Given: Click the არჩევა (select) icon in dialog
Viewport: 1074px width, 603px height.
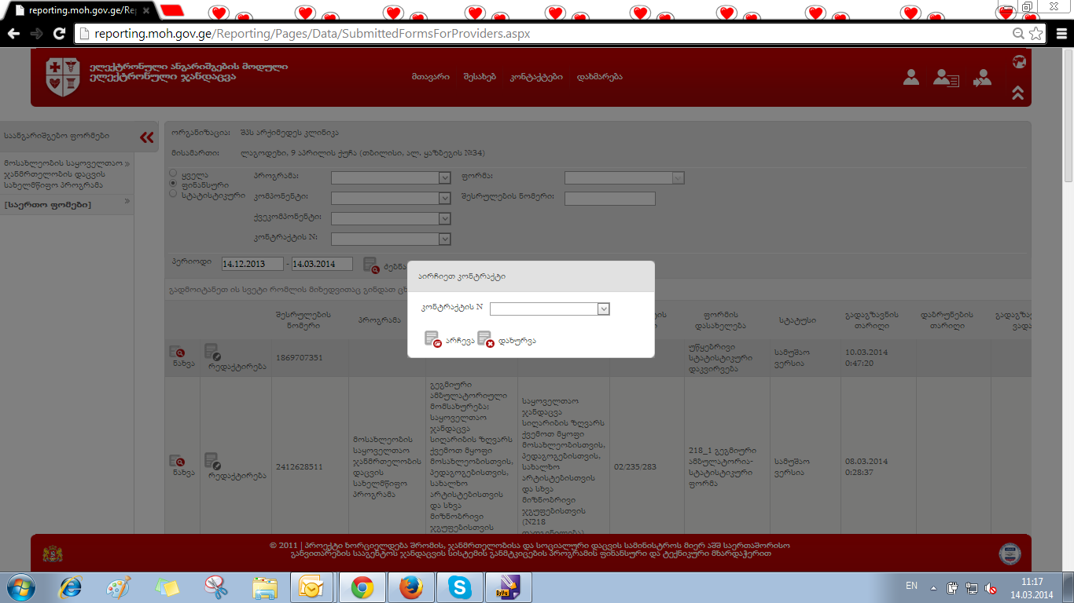Looking at the screenshot, I should (x=432, y=339).
